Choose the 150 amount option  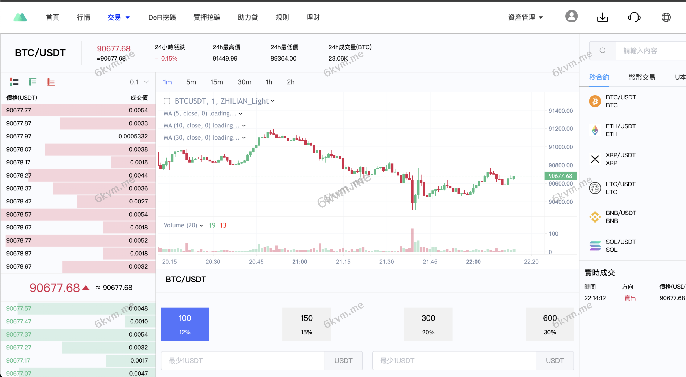[306, 324]
